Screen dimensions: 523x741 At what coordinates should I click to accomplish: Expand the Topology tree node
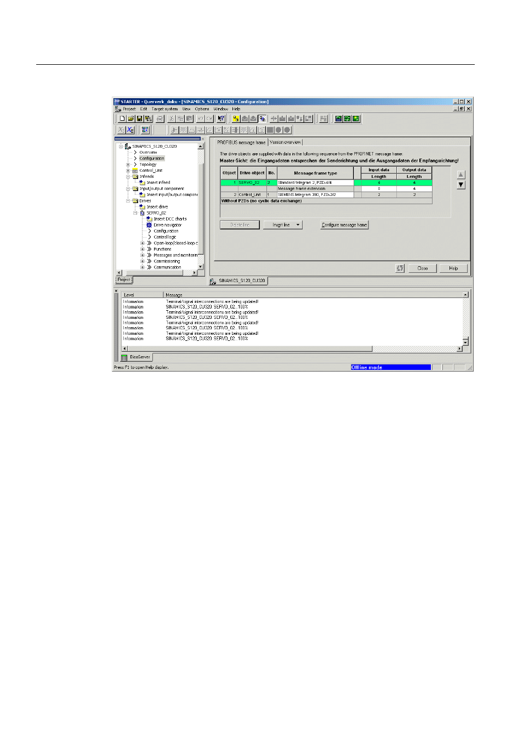(x=128, y=165)
